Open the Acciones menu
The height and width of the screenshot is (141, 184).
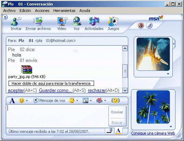42,11
